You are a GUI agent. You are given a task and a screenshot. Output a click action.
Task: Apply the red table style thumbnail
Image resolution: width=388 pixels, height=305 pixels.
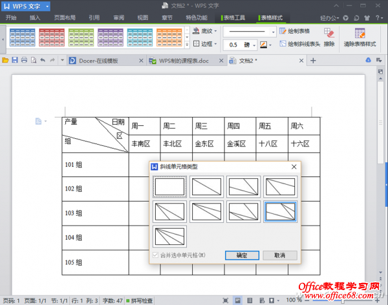tap(52, 37)
